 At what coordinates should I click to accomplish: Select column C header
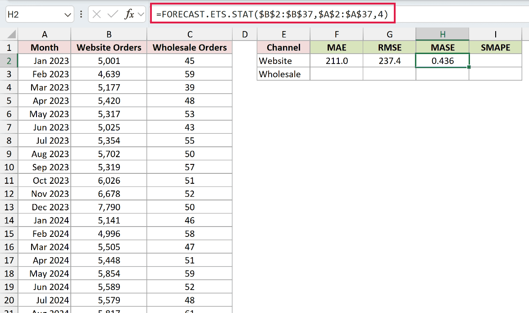(x=190, y=34)
